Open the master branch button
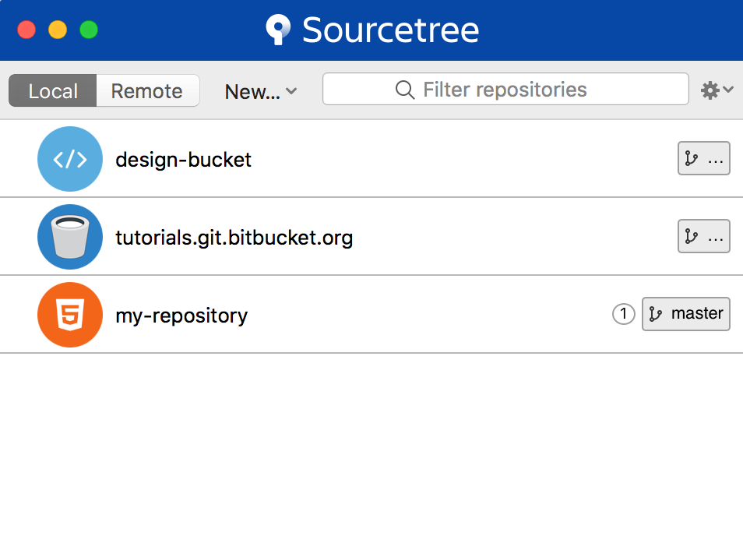The height and width of the screenshot is (547, 743). (x=685, y=314)
